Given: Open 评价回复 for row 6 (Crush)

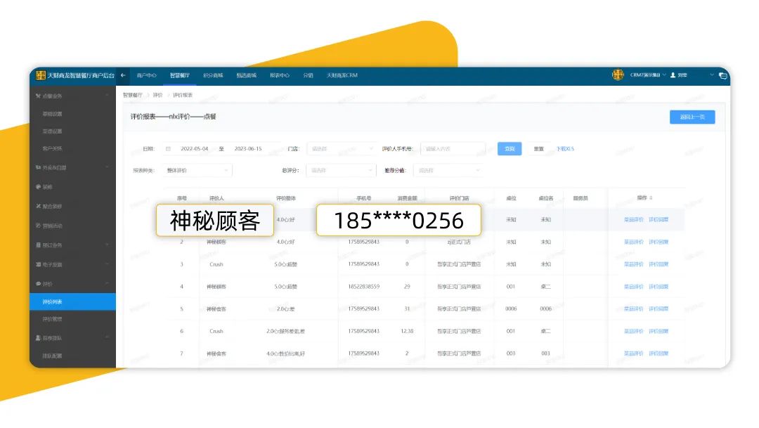Looking at the screenshot, I should click(659, 331).
